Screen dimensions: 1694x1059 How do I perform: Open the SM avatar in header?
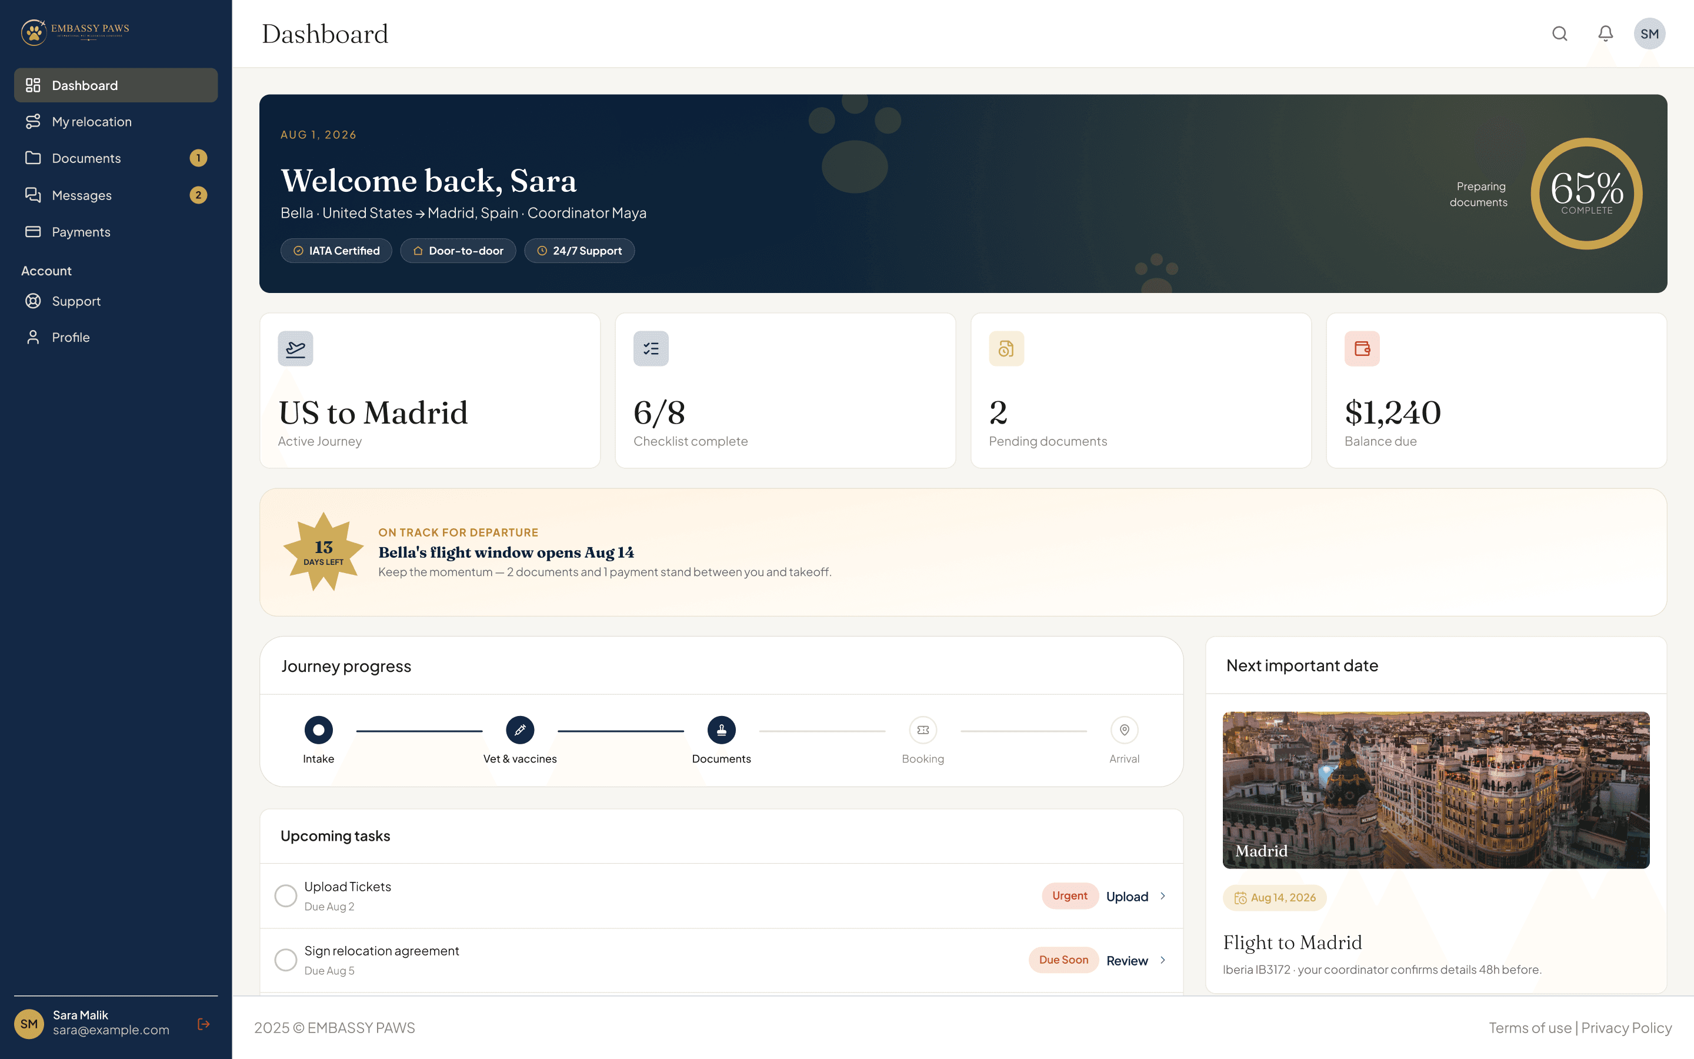(1649, 34)
